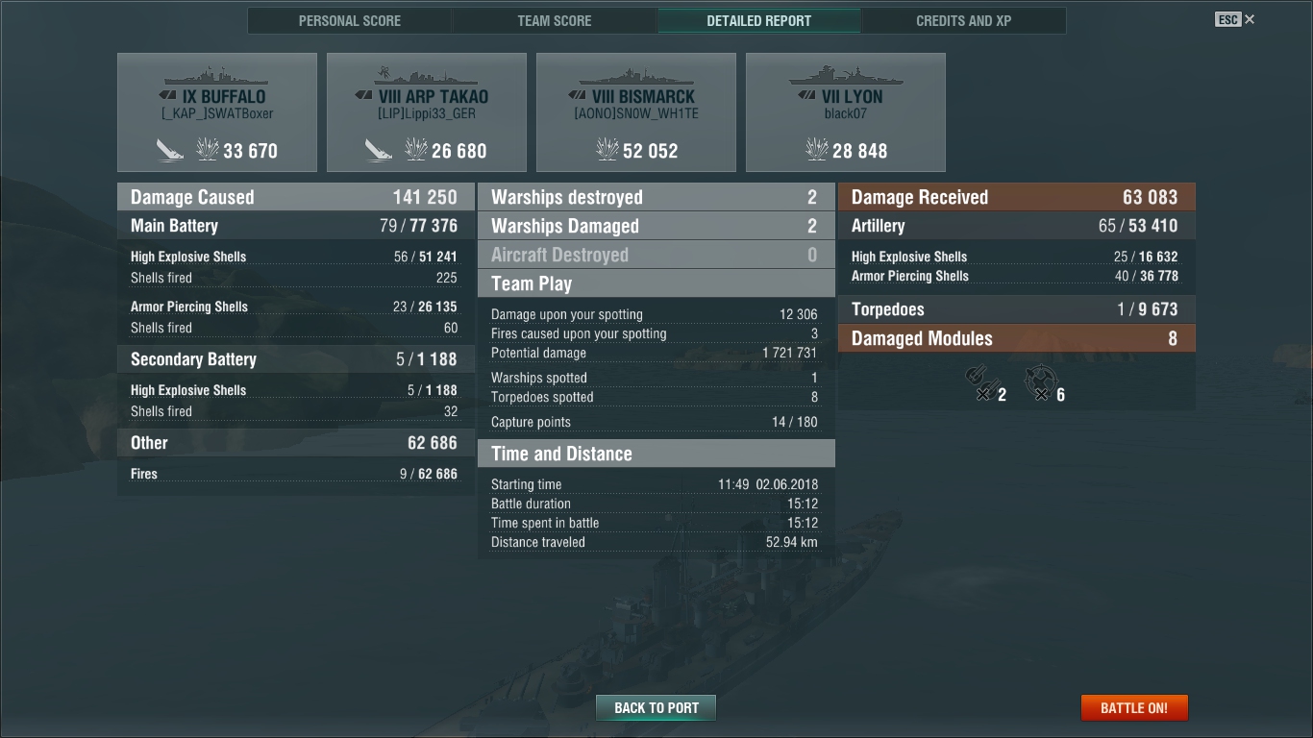Click the Detailed Report tab
Viewport: 1313px width, 738px height.
click(759, 20)
